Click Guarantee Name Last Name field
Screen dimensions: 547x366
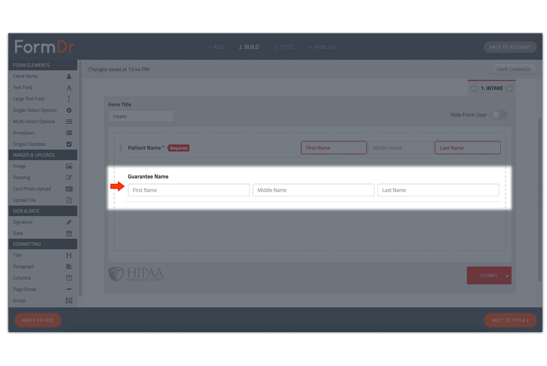point(438,190)
